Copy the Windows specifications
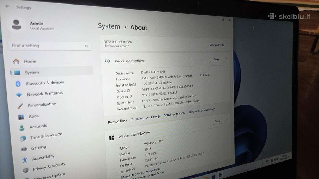This screenshot has height=179, width=319. tap(217, 121)
